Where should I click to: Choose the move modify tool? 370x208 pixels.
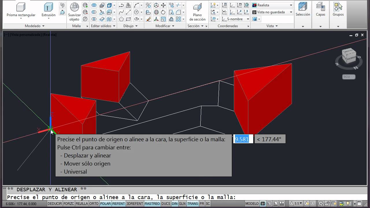point(163,5)
